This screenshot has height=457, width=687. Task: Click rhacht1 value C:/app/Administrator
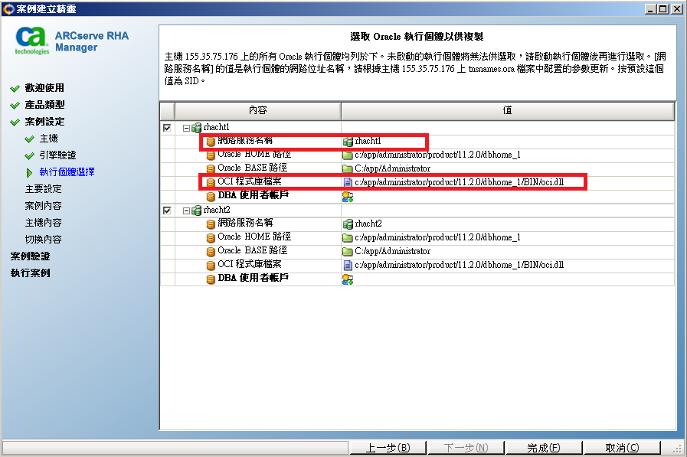[x=393, y=168]
